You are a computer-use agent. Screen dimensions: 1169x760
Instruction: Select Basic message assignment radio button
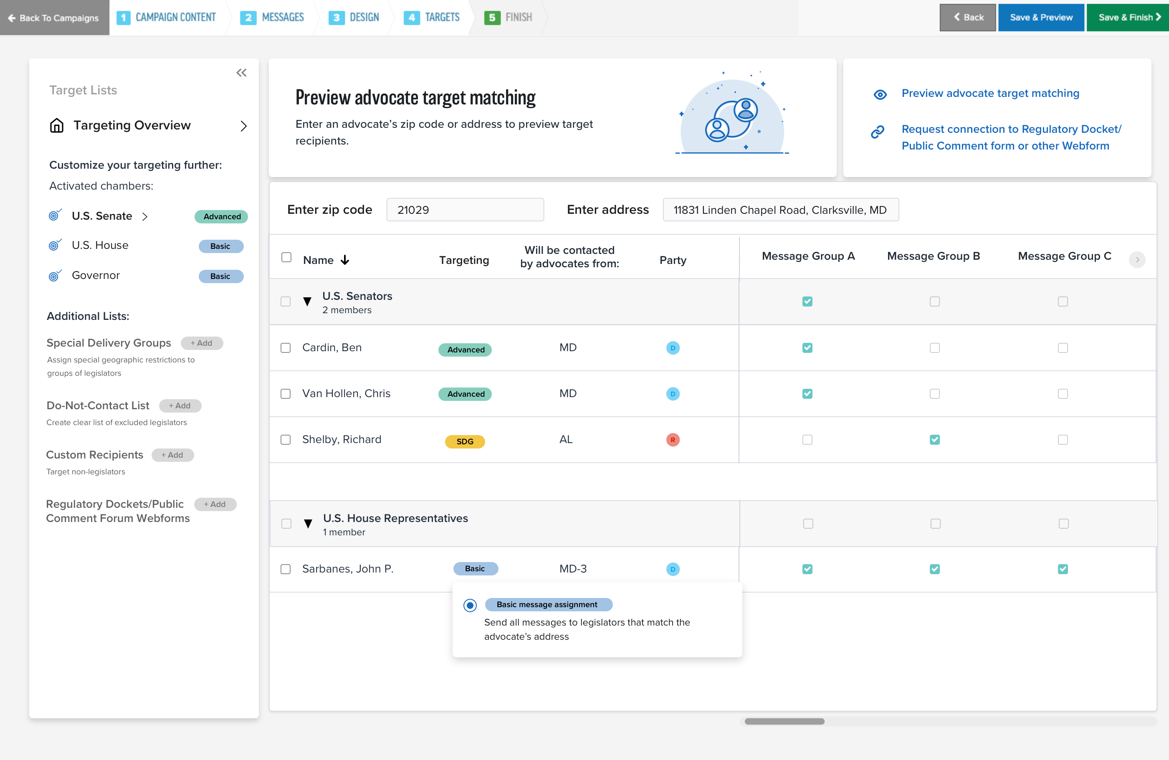click(x=470, y=605)
